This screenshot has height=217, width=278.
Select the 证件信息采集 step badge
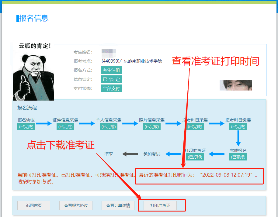(x=65, y=127)
